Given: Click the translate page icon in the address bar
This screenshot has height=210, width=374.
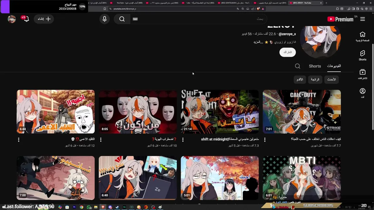Looking at the screenshot, I should (238, 9).
